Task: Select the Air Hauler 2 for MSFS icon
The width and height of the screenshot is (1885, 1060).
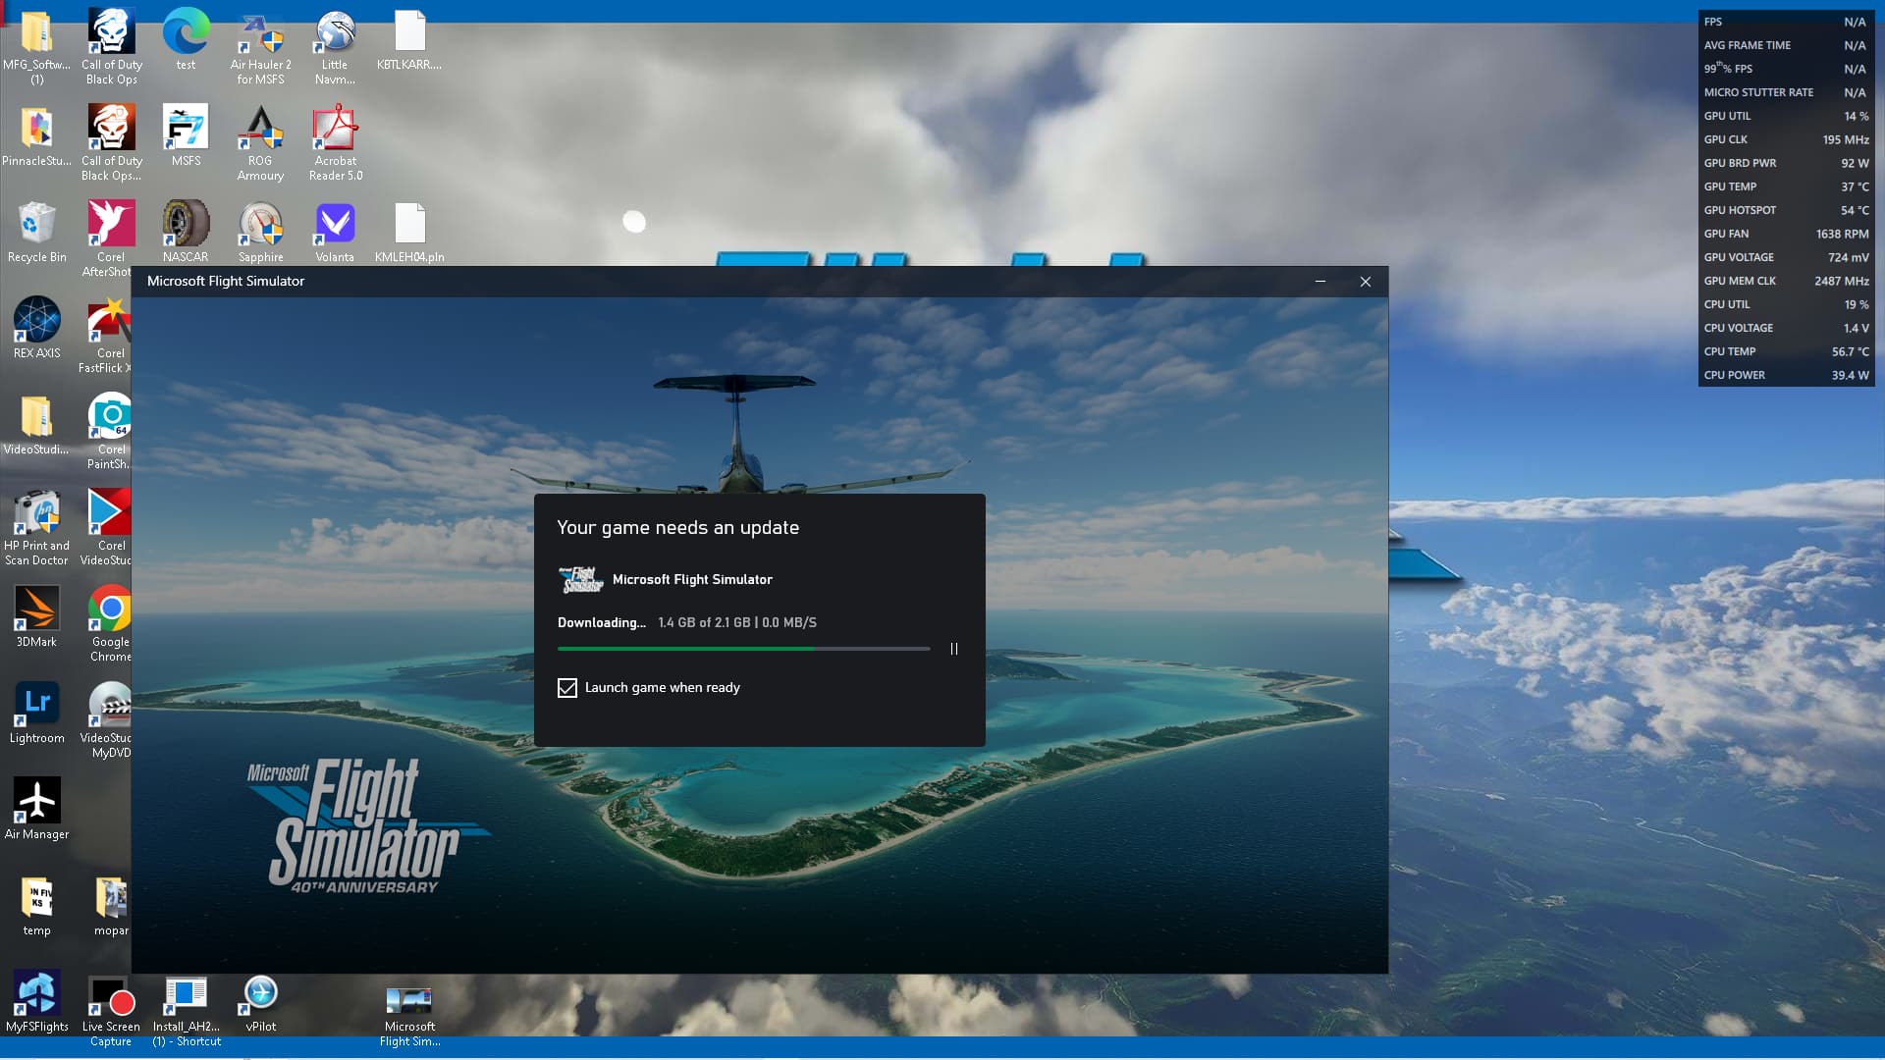Action: 260,35
